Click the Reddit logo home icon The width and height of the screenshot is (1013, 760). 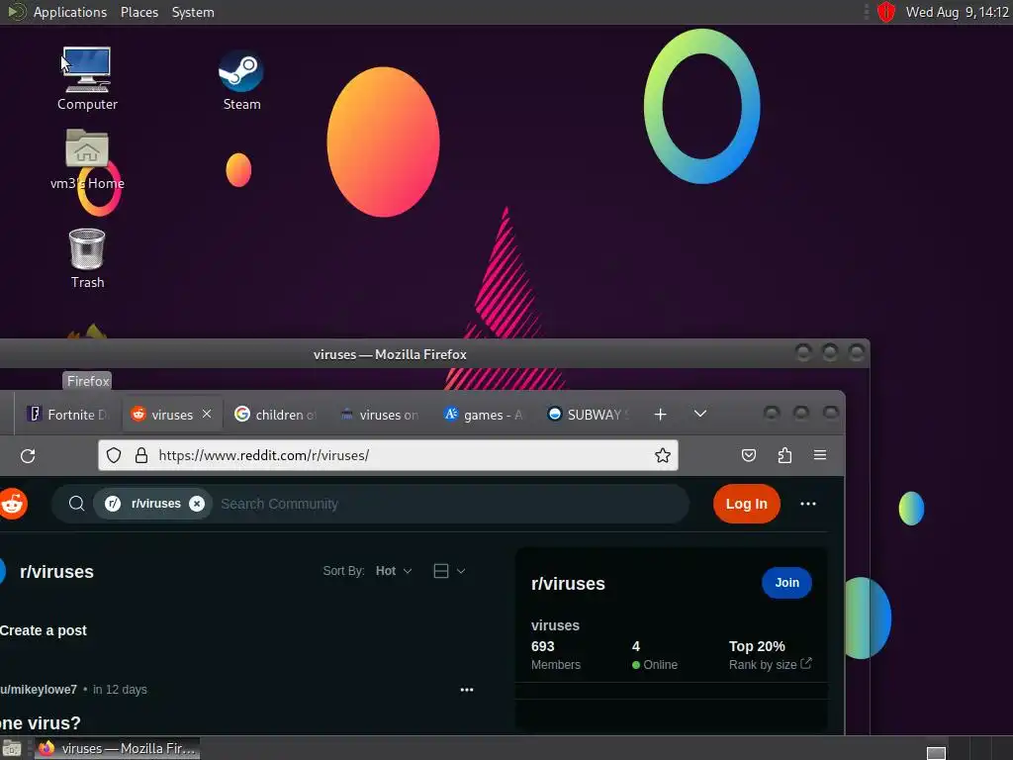click(x=13, y=504)
